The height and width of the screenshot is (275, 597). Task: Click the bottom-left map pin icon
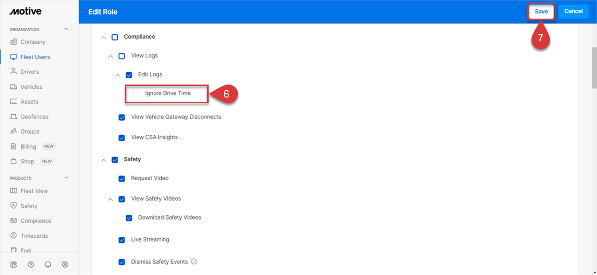[13, 264]
